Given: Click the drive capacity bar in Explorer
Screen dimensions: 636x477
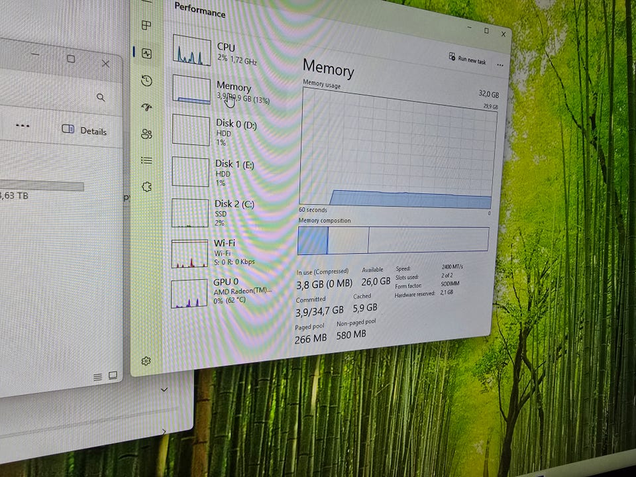Looking at the screenshot, I should point(41,185).
